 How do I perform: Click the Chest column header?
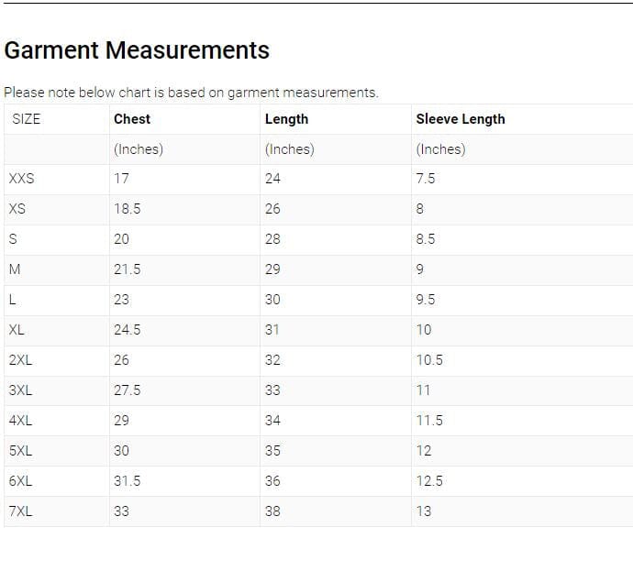pyautogui.click(x=132, y=119)
